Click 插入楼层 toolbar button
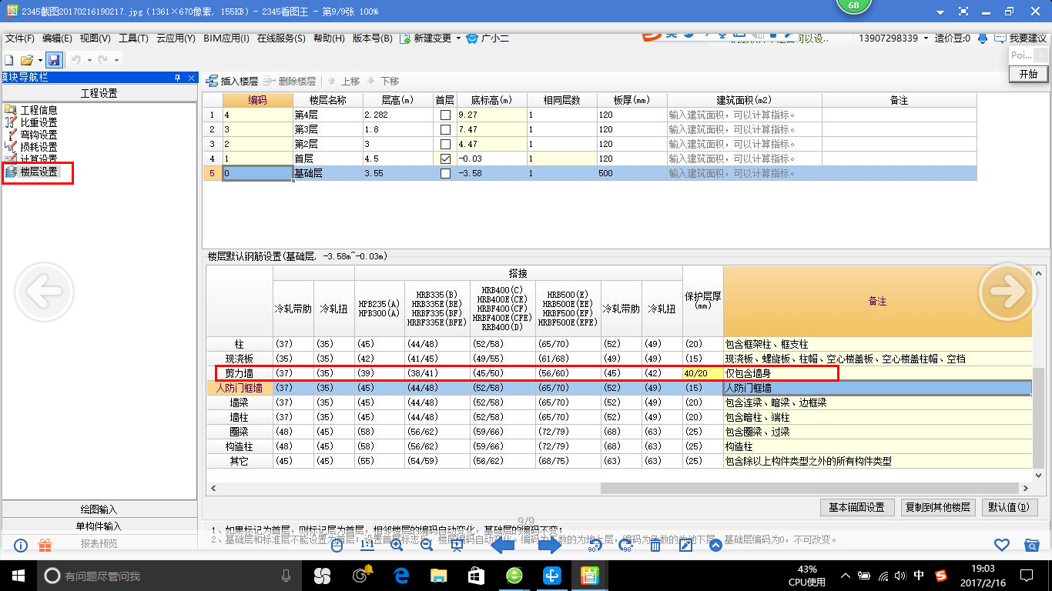This screenshot has width=1052, height=591. click(232, 81)
